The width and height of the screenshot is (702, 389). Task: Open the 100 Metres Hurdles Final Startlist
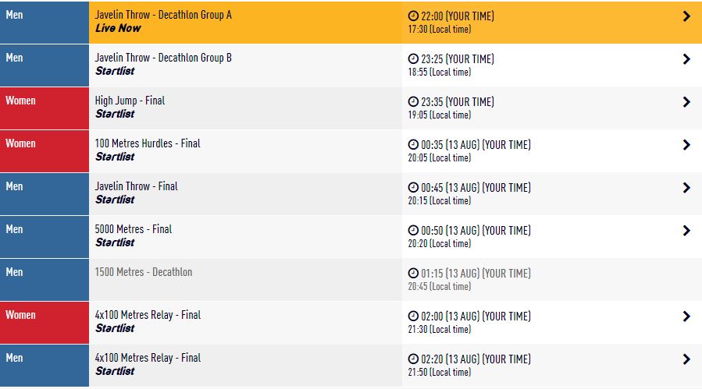(x=115, y=157)
